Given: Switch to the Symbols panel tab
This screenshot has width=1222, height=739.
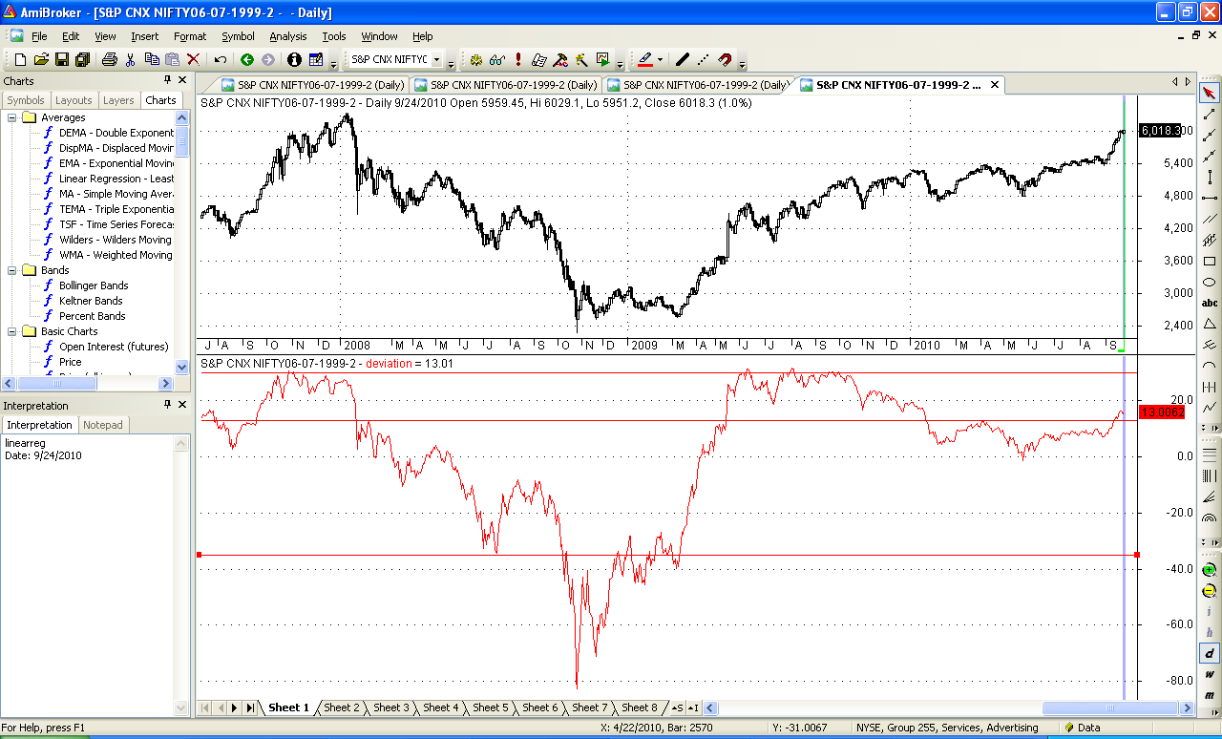Looking at the screenshot, I should tap(26, 100).
